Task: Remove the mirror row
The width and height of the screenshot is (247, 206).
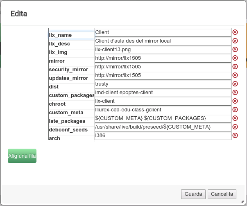Action: (x=235, y=58)
